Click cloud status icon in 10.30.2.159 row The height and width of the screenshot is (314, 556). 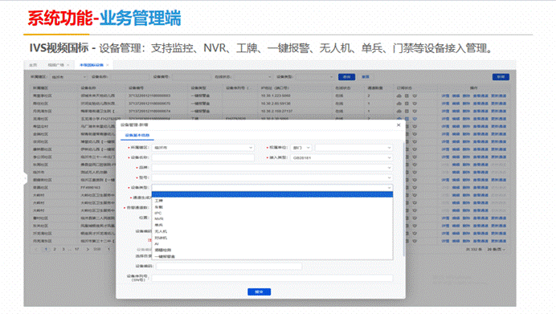click(x=399, y=111)
